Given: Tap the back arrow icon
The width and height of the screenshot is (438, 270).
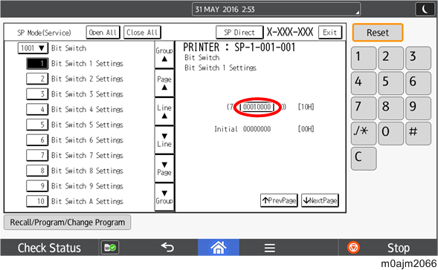Looking at the screenshot, I should pos(167,248).
